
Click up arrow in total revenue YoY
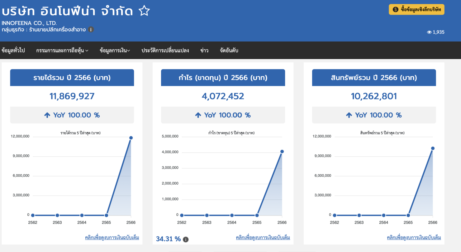pos(47,115)
